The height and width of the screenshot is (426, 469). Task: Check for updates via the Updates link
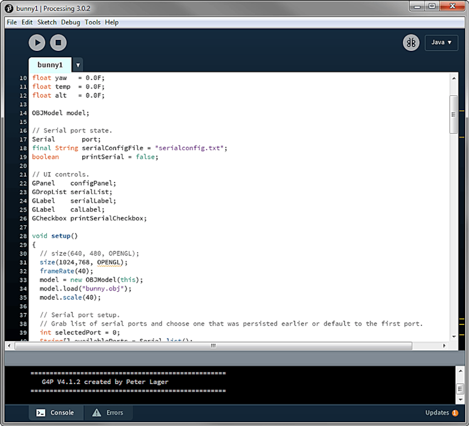(x=437, y=412)
